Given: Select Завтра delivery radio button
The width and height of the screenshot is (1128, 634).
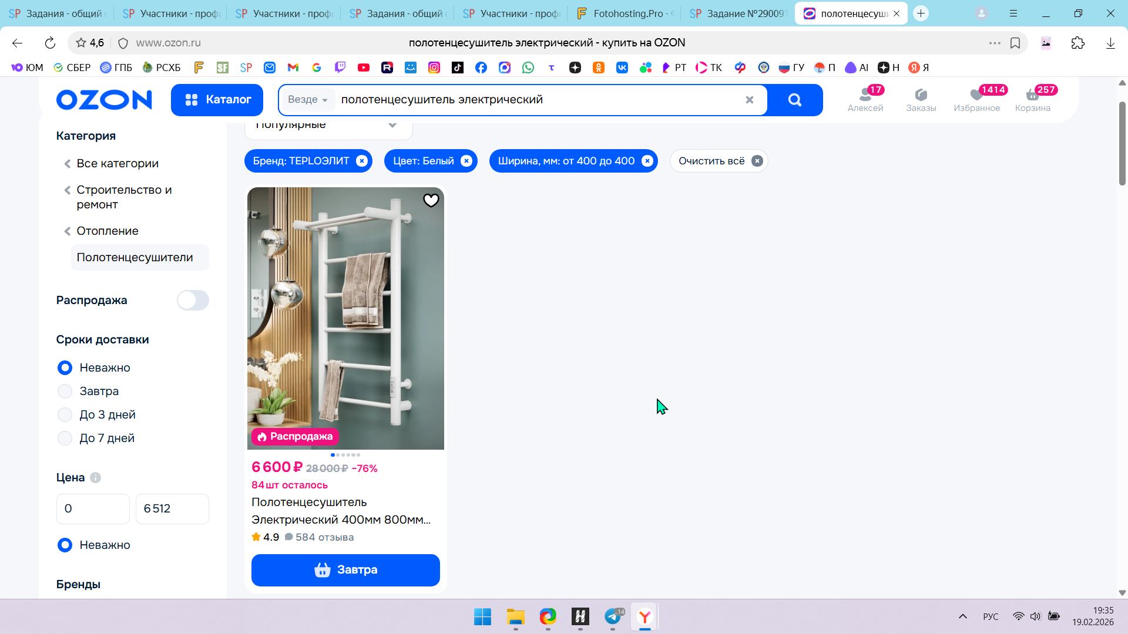Looking at the screenshot, I should 65,391.
